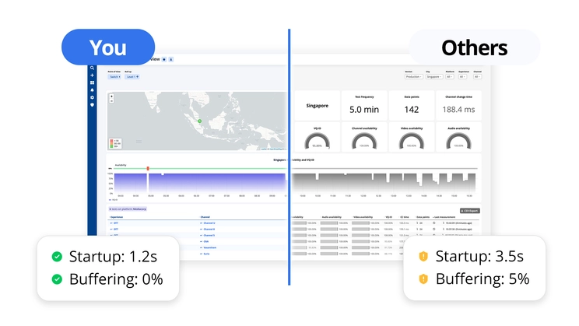Screen dimensions: 579x326
Task: Click the Singapore location card
Action: tap(318, 105)
